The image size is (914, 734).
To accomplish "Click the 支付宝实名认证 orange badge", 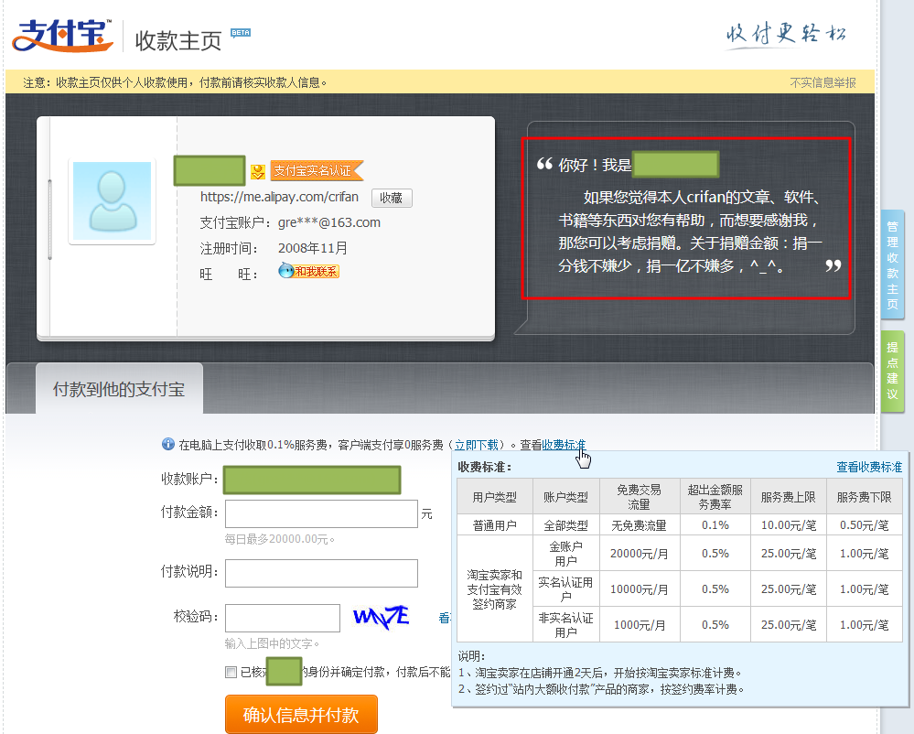I will [x=317, y=171].
